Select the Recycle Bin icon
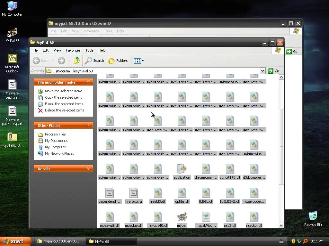Viewport: 329px width, 246px height. click(x=313, y=219)
